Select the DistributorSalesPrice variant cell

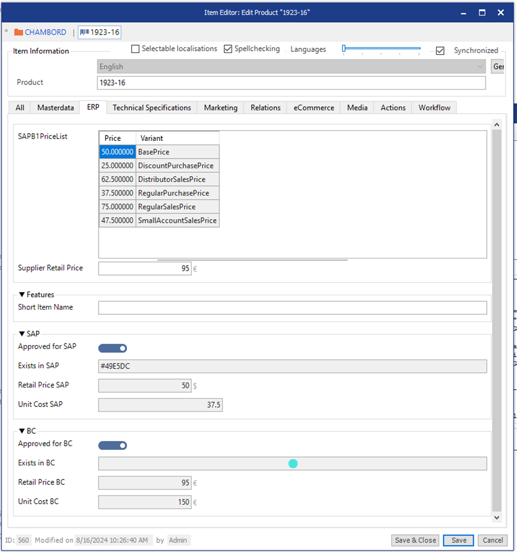click(177, 179)
